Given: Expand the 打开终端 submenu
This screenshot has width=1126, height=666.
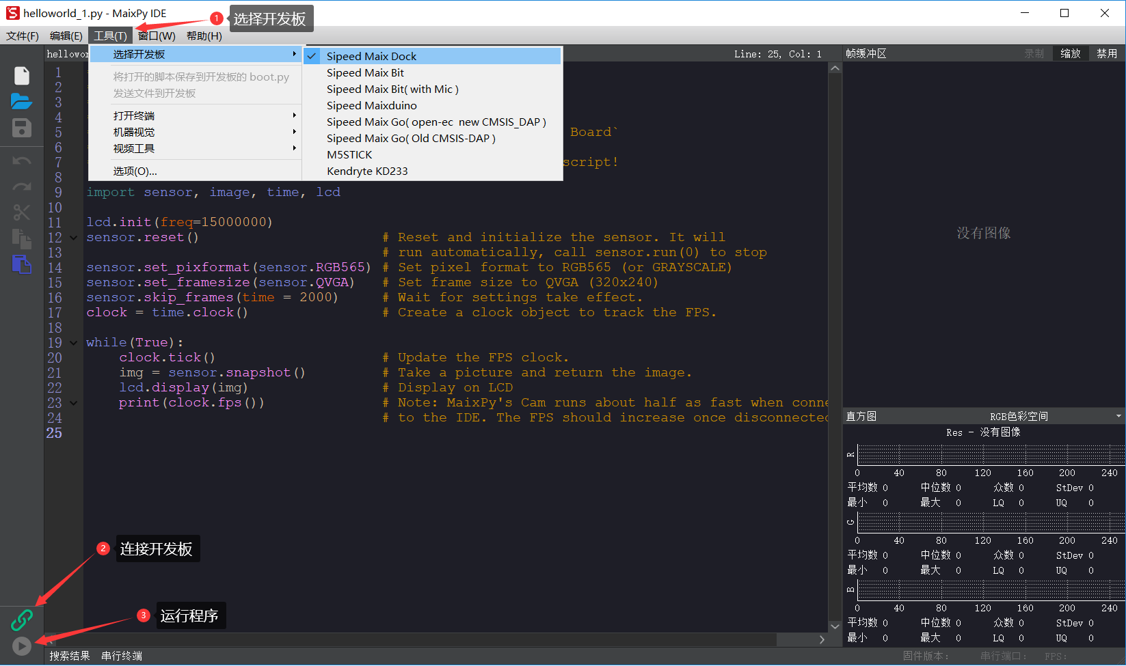Looking at the screenshot, I should [196, 115].
